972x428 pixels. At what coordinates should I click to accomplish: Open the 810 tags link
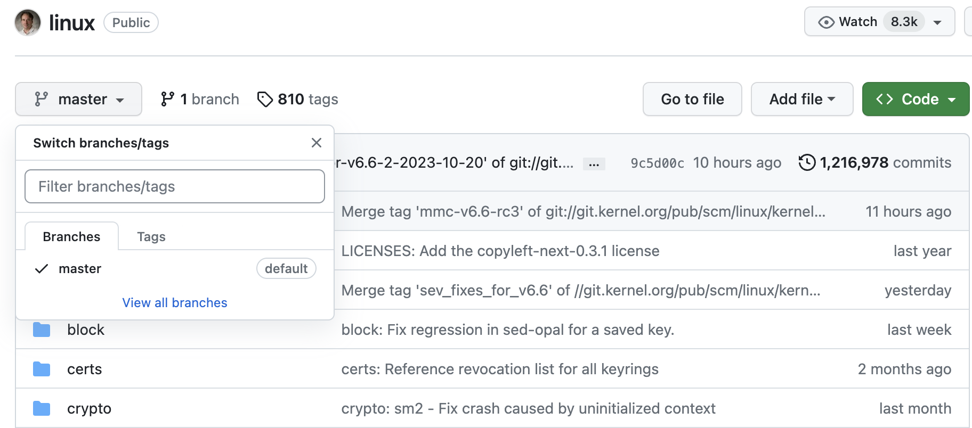tap(298, 99)
